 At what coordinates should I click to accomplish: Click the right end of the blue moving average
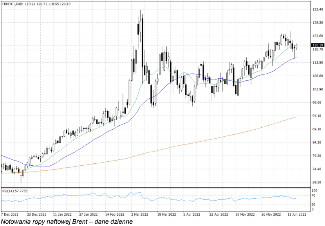point(296,58)
